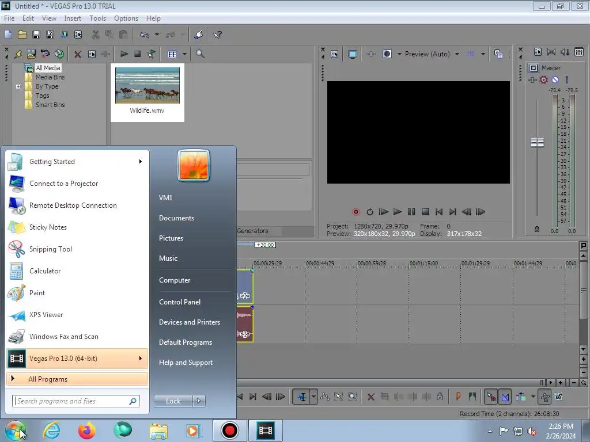Toggle Enable Snapping in the bottom toolbar
This screenshot has width=590, height=442.
[491, 397]
